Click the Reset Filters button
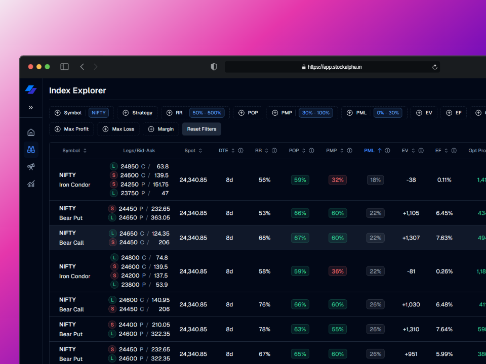Screen dimensions: 486x364 (x=201, y=129)
